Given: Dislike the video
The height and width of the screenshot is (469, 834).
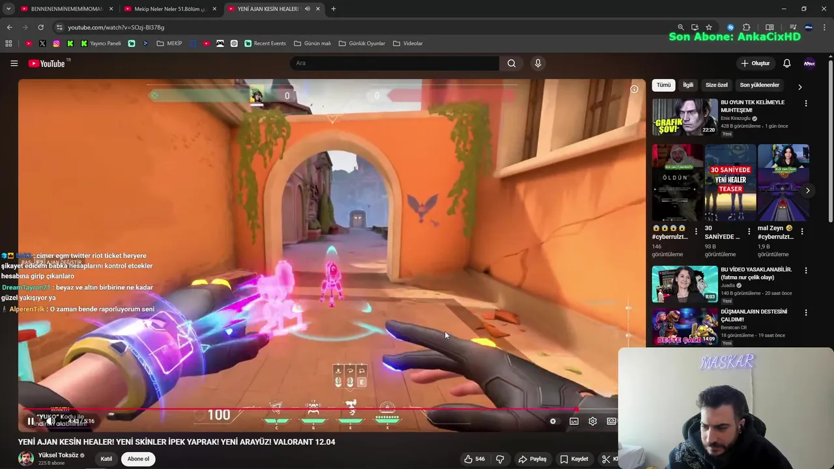Looking at the screenshot, I should pyautogui.click(x=500, y=459).
